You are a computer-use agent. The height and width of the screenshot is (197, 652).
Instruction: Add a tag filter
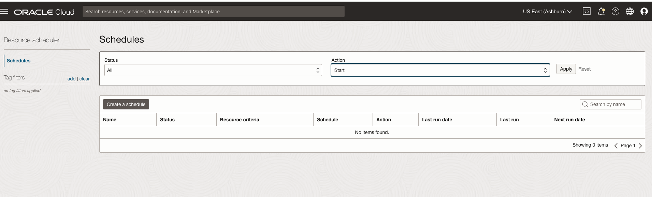[71, 79]
